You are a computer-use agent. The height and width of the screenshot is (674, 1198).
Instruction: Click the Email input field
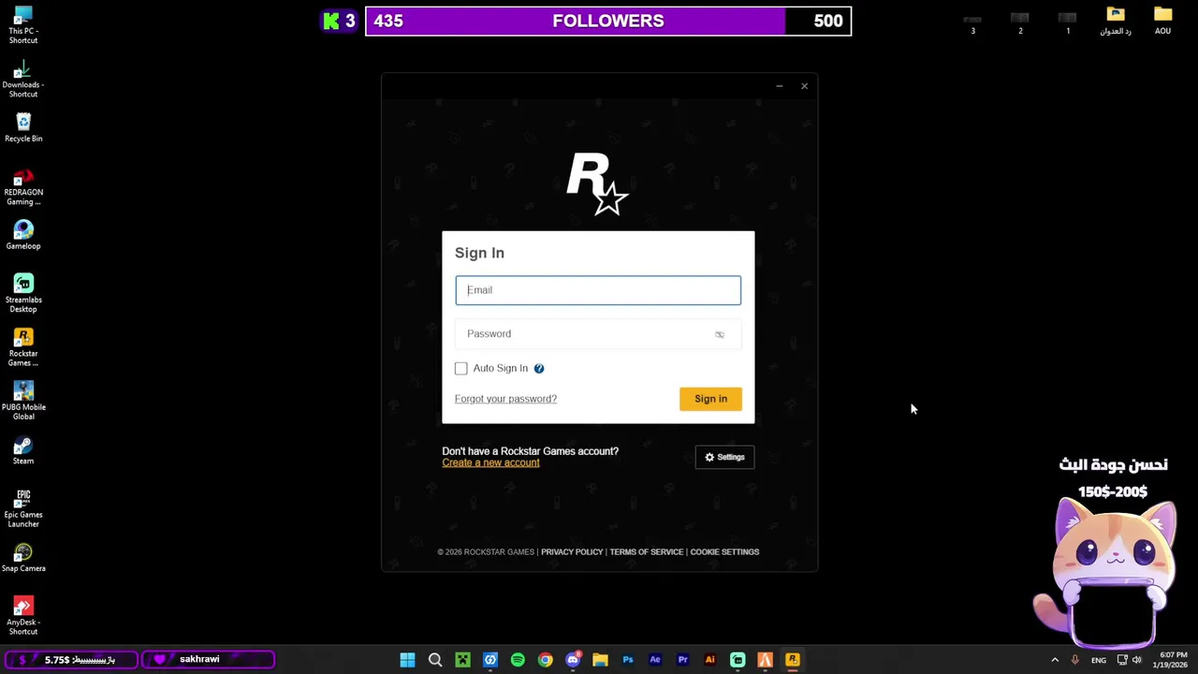(x=598, y=290)
